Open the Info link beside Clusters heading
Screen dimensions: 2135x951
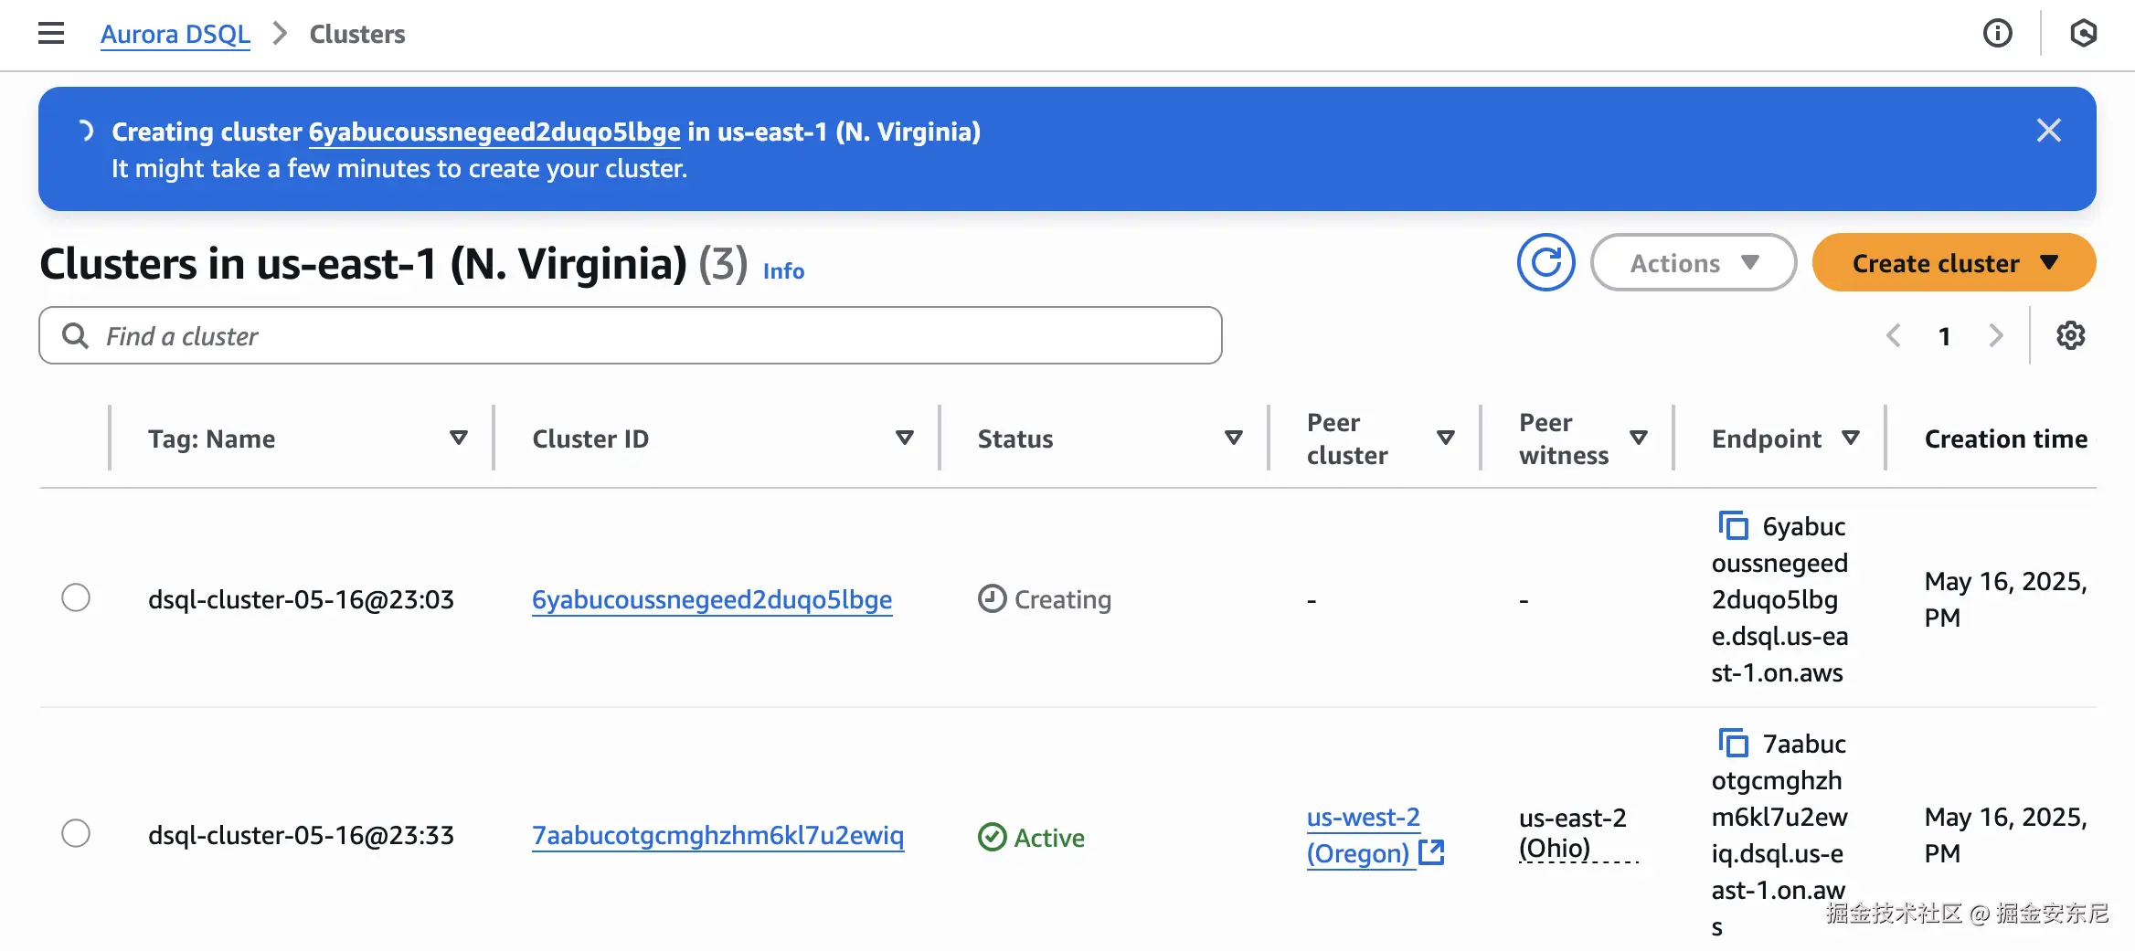(x=783, y=271)
